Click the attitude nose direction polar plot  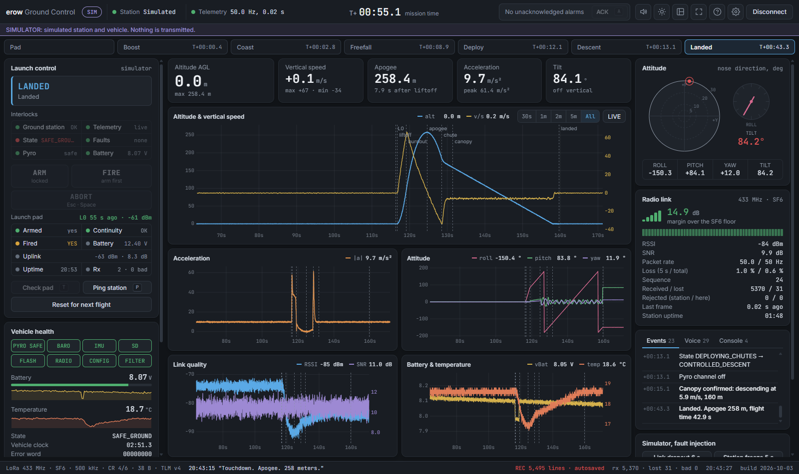[684, 116]
